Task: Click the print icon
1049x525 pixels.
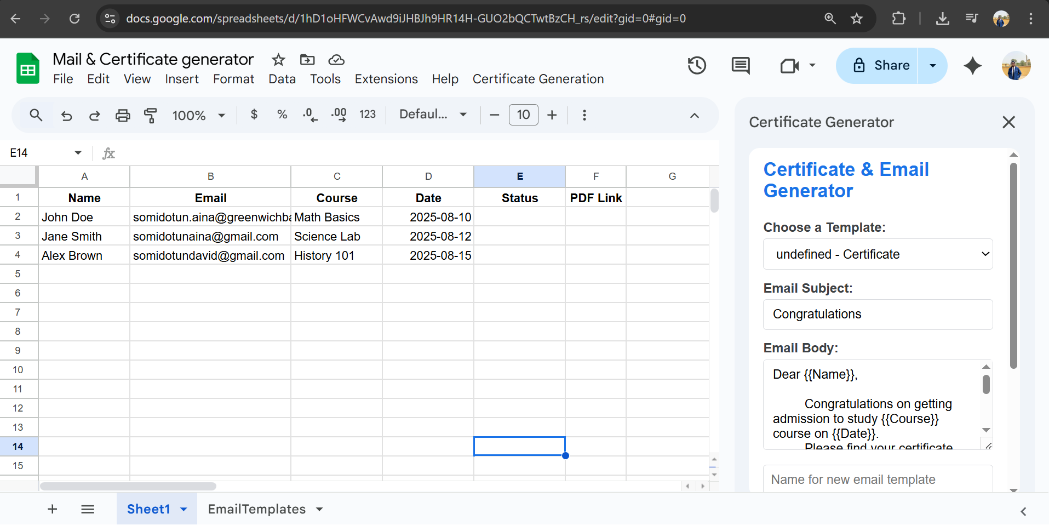Action: (x=123, y=116)
